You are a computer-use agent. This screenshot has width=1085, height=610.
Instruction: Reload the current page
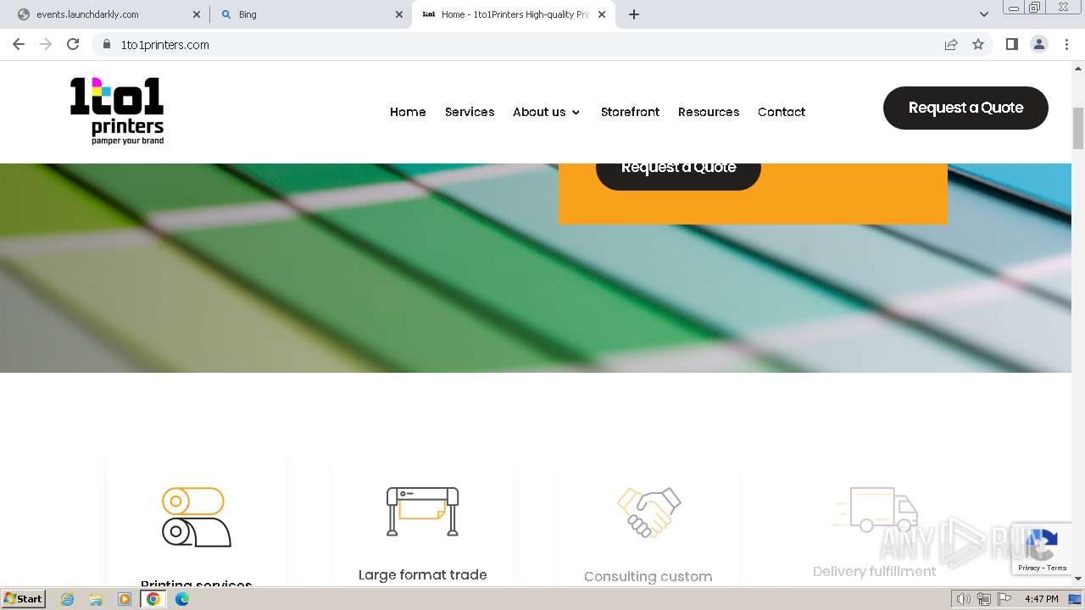tap(73, 45)
